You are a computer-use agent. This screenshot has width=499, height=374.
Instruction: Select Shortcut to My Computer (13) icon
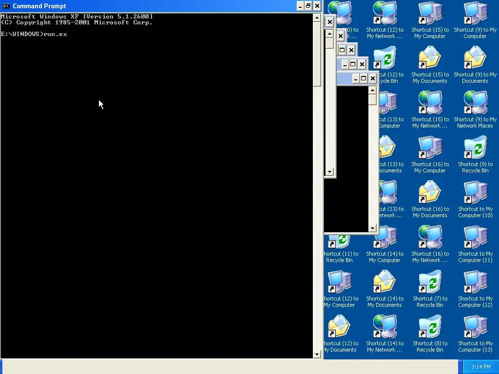coord(475,334)
